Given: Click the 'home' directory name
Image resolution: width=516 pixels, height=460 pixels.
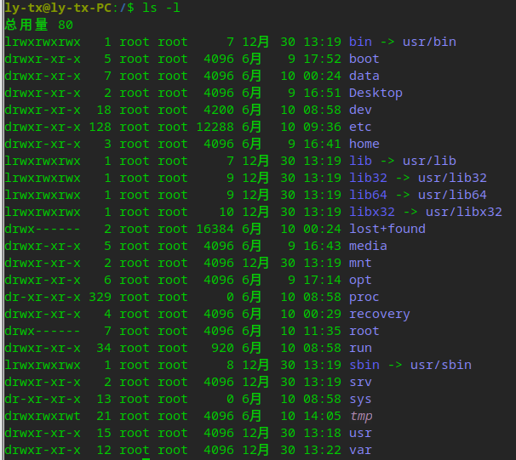Looking at the screenshot, I should [x=364, y=144].
